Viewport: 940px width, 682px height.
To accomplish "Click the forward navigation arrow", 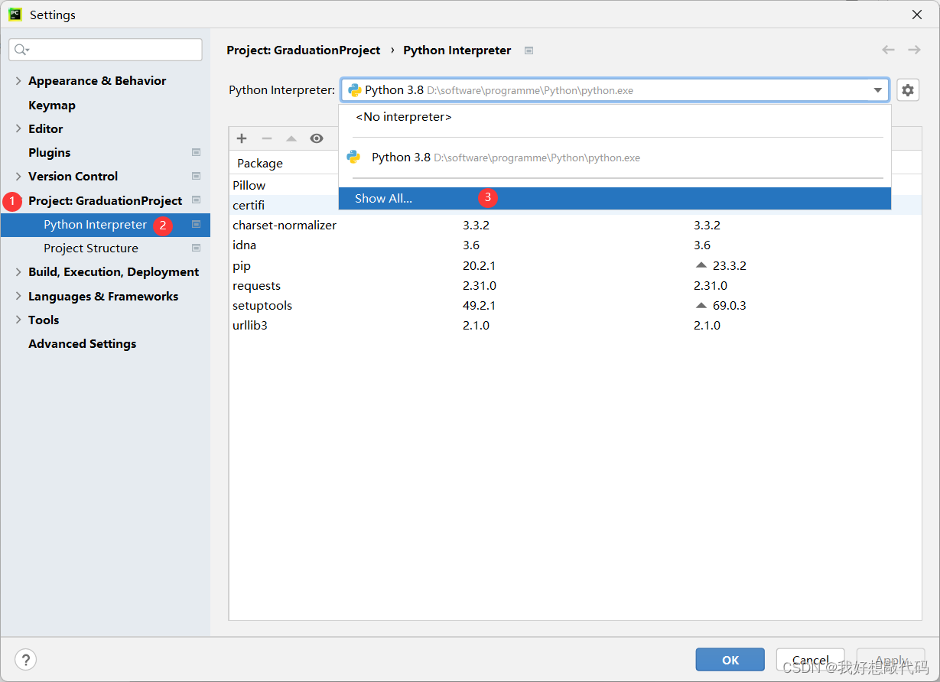I will (914, 50).
